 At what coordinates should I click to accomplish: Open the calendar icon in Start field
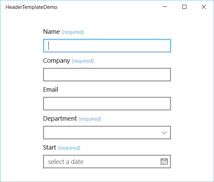tap(164, 162)
